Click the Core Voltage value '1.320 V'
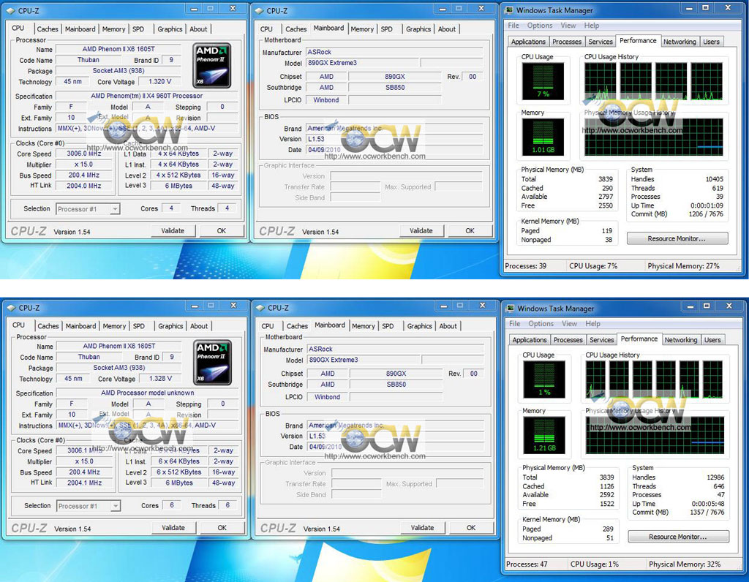Screen dimensions: 749x582 pyautogui.click(x=159, y=82)
